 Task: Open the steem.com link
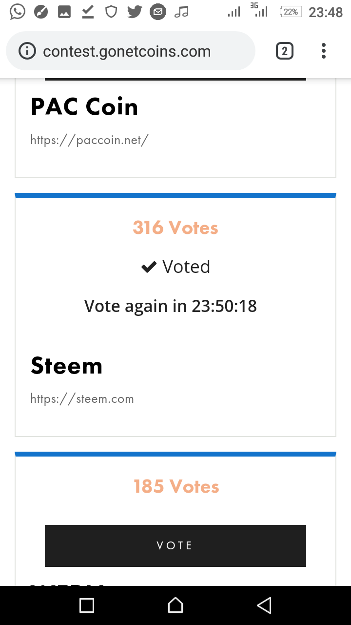click(x=82, y=399)
